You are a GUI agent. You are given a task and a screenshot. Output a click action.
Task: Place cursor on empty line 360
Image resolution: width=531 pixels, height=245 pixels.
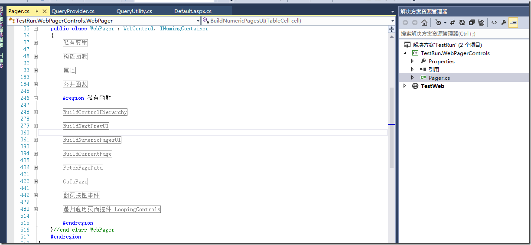pos(212,133)
